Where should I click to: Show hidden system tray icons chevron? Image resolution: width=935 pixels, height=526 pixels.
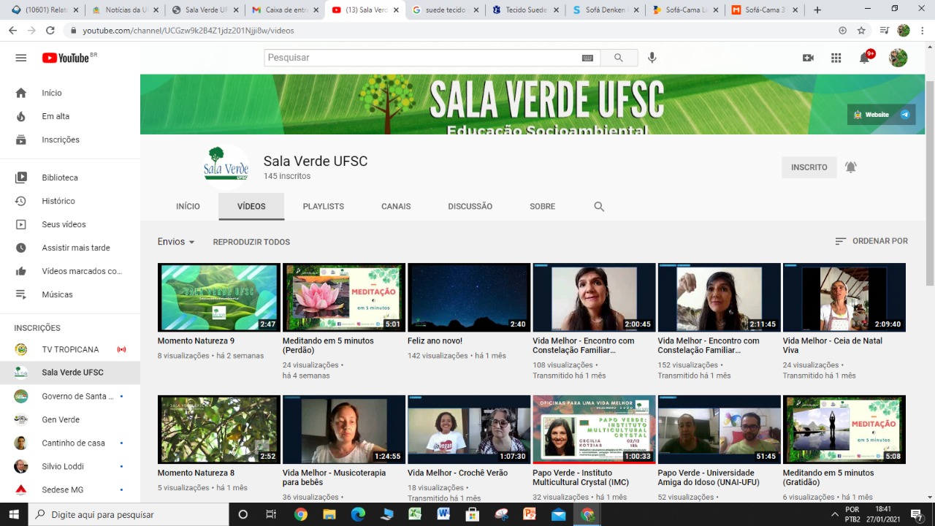click(835, 514)
